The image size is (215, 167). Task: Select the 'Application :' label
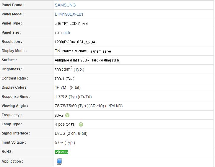click(12, 161)
